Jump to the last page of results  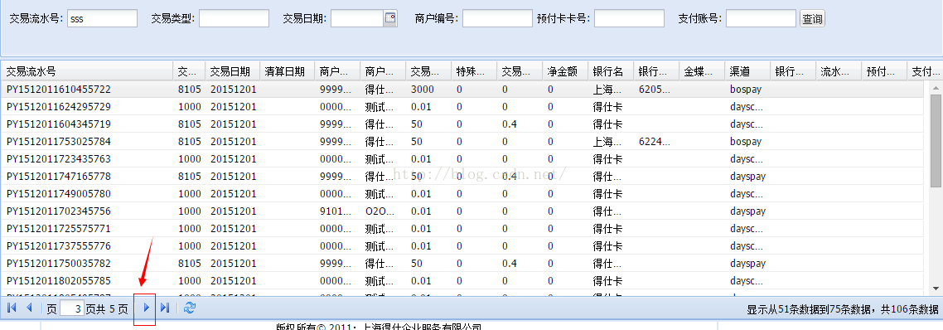(165, 308)
